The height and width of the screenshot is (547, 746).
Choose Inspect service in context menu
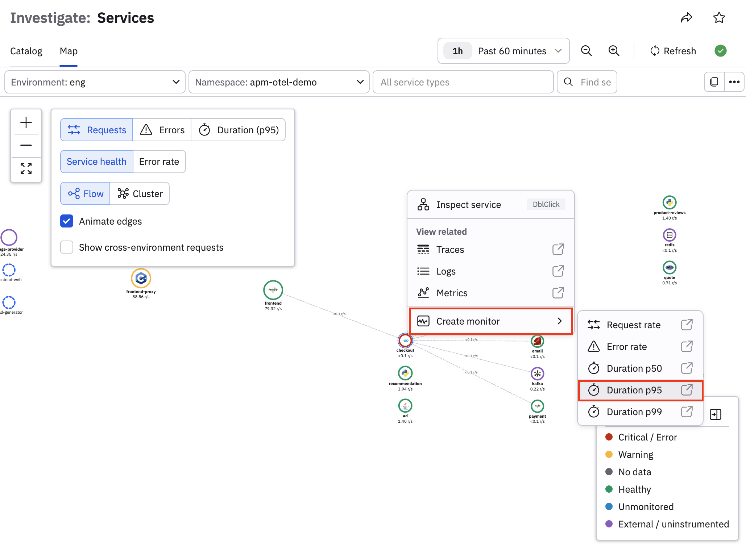[491, 204]
